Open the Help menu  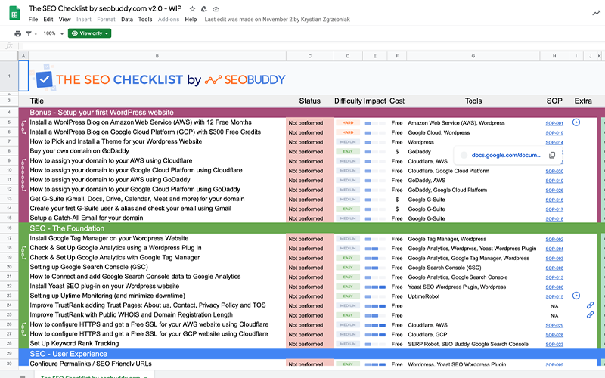pos(191,20)
